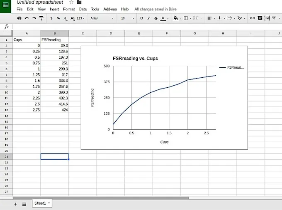The image size is (282, 210).
Task: Click the spreadsheet title Untitled spreadsheet
Action: (40, 2)
